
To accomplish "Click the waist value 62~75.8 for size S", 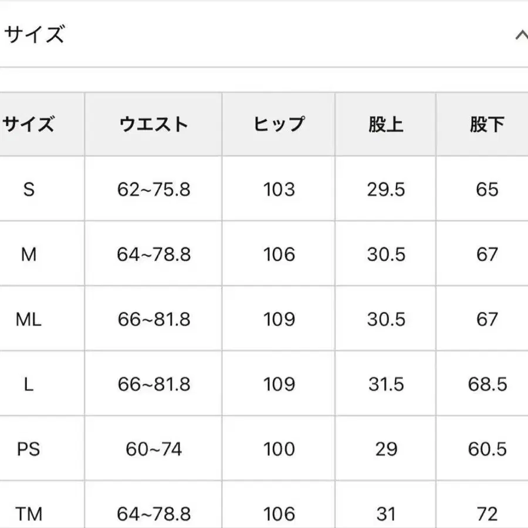I will [x=154, y=189].
